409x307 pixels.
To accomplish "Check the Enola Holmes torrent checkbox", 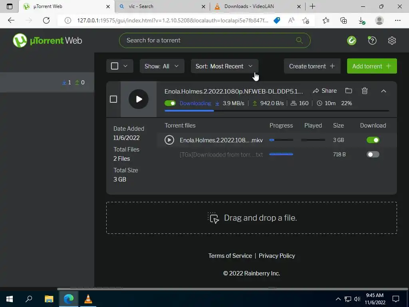I will 113,99.
